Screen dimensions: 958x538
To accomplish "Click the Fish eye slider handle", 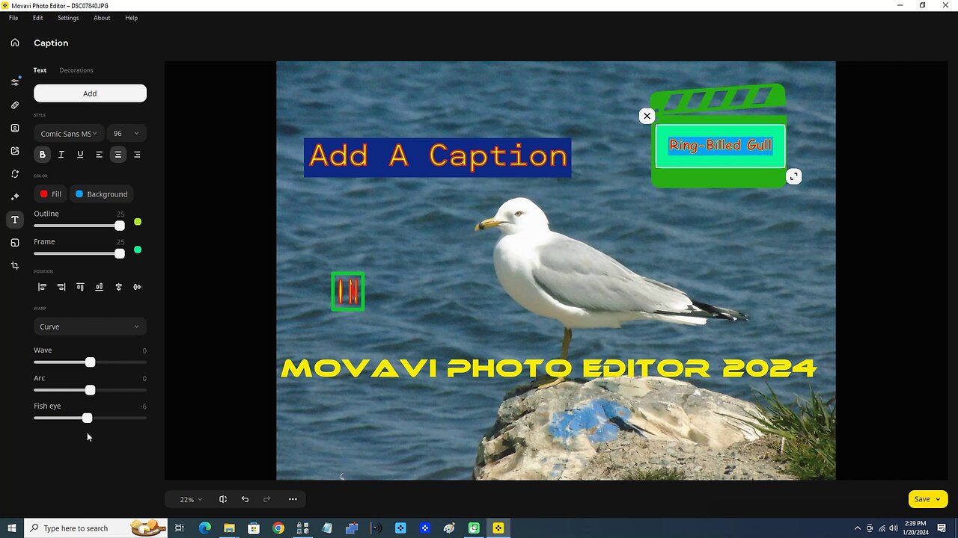I will coord(87,418).
